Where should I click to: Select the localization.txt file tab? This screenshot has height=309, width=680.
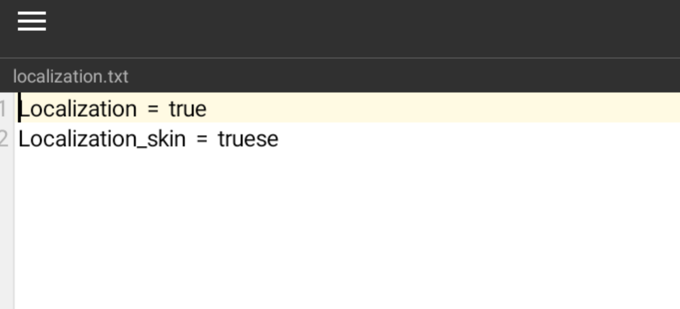(x=70, y=77)
